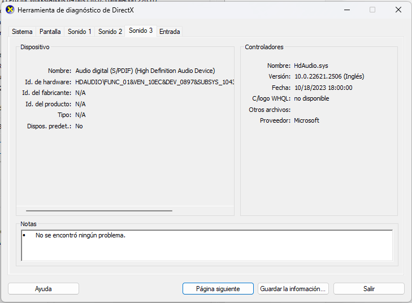412x303 pixels.
Task: Click the window title Herramienta de diagnóstico de DirectX
Action: (x=76, y=10)
